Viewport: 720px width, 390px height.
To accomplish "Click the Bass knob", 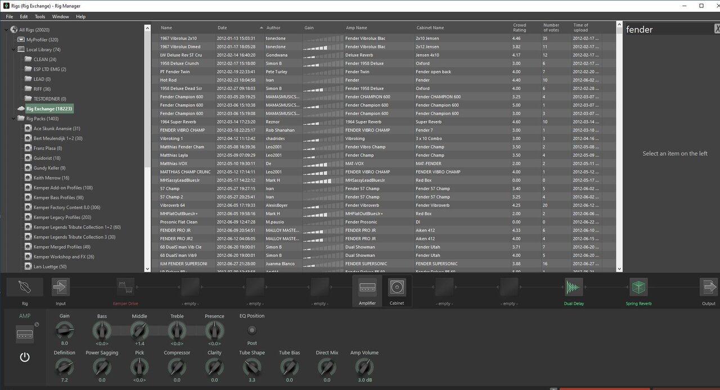I will pyautogui.click(x=102, y=330).
